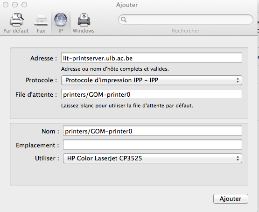Click the Utiliser dropdown arrows

click(x=238, y=158)
